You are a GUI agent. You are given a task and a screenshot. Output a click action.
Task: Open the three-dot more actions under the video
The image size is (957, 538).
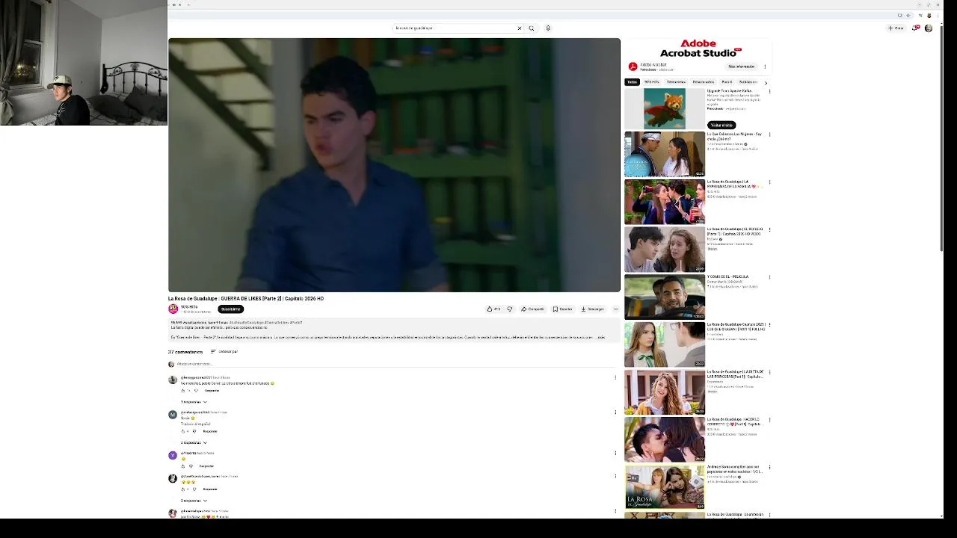616,309
